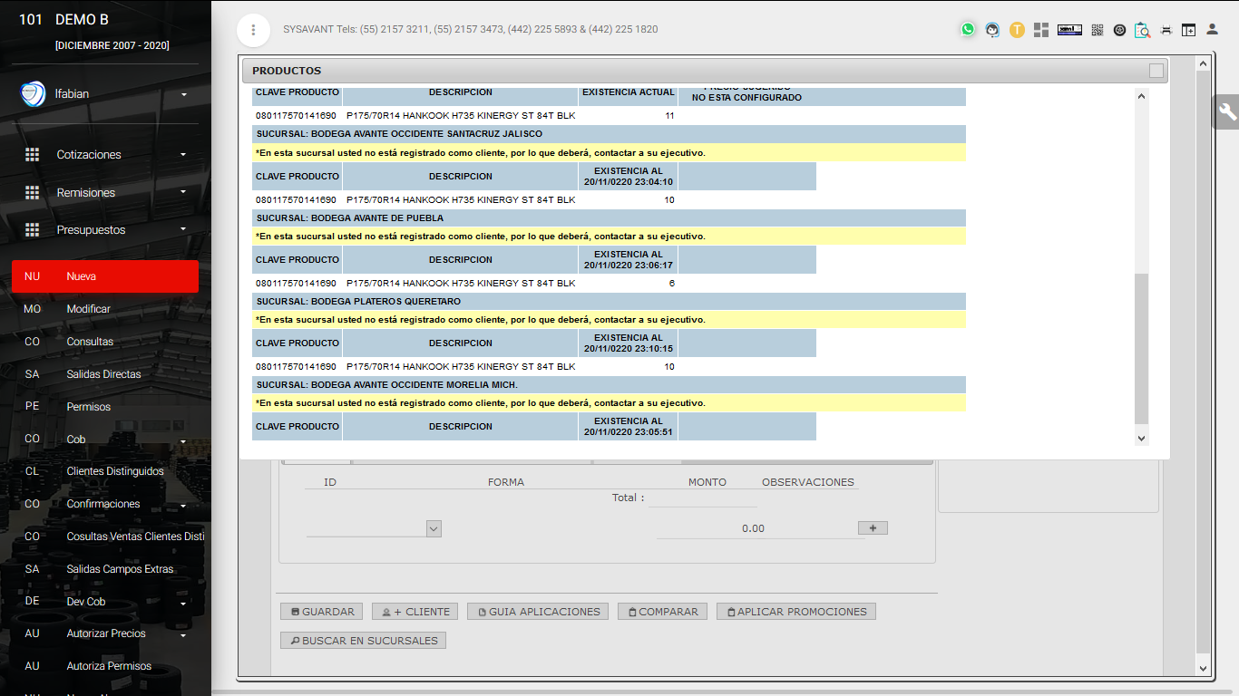Image resolution: width=1239 pixels, height=696 pixels.
Task: Open the Consultas menu item
Action: [105, 342]
